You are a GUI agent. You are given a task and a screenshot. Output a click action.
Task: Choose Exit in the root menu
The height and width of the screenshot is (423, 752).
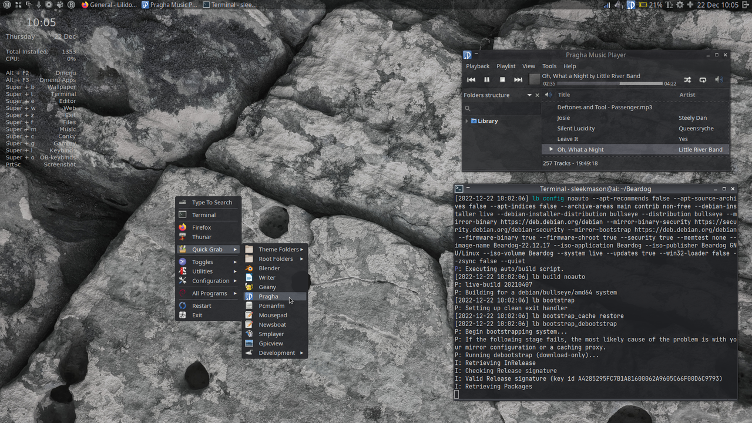pyautogui.click(x=209, y=315)
